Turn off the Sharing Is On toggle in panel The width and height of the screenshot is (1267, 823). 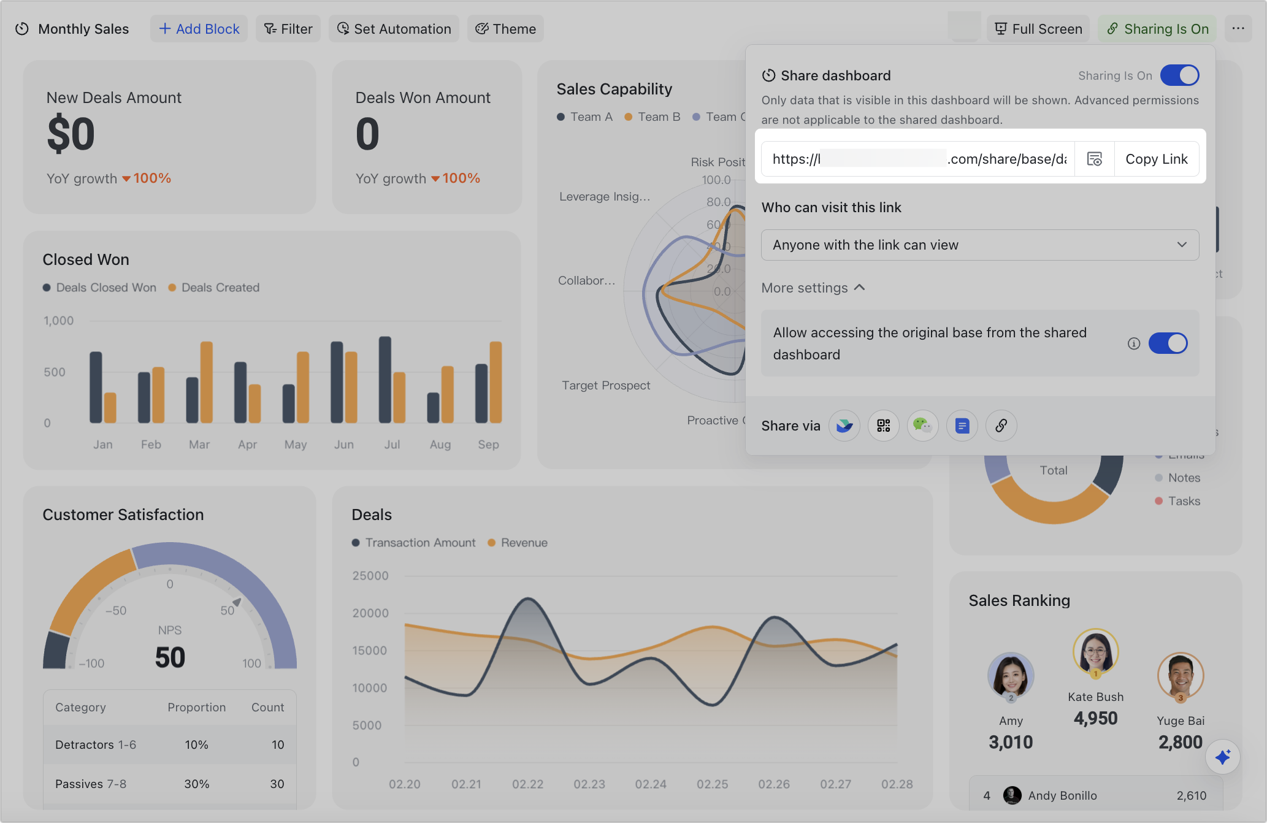(1179, 75)
